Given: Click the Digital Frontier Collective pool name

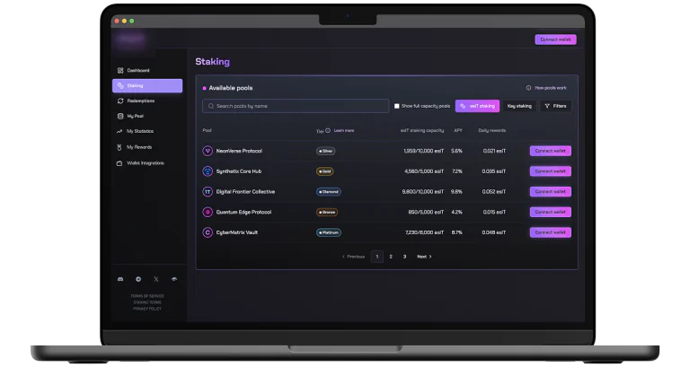Looking at the screenshot, I should 245,192.
